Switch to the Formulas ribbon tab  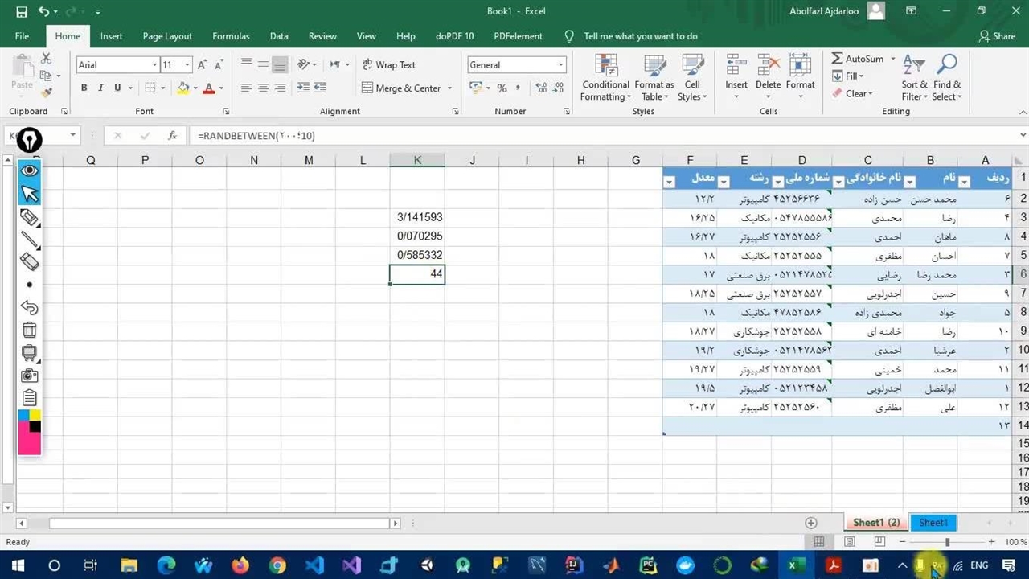pos(231,36)
